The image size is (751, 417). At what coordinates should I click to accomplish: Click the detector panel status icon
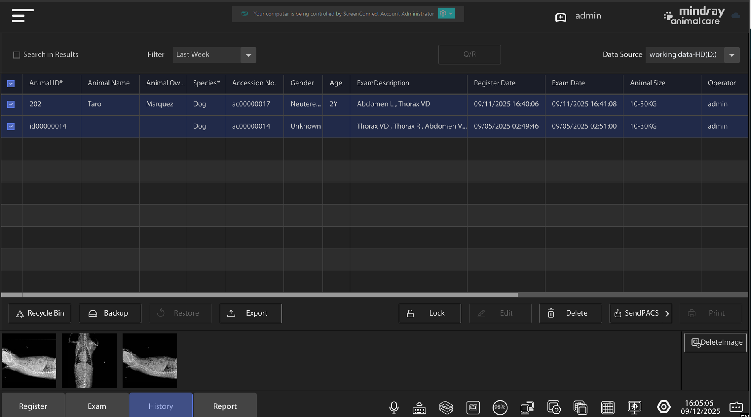(473, 407)
